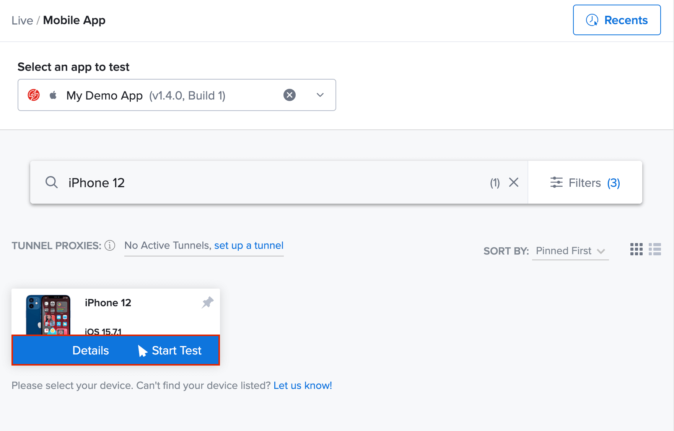Click the Apple logo in the app selector
The width and height of the screenshot is (674, 431).
point(53,95)
